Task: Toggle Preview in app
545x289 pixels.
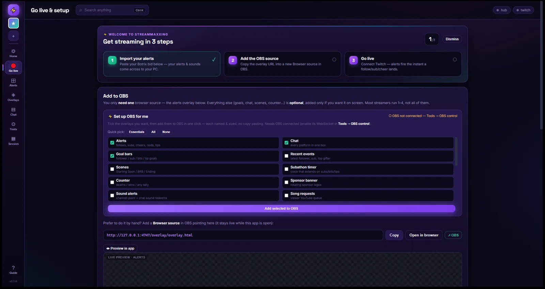Action: [120, 248]
